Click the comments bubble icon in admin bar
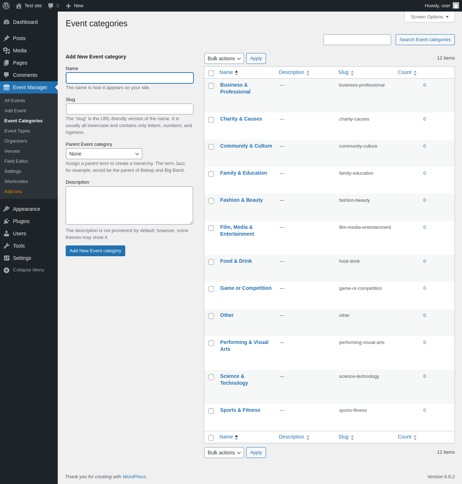The height and width of the screenshot is (484, 462). (x=51, y=6)
